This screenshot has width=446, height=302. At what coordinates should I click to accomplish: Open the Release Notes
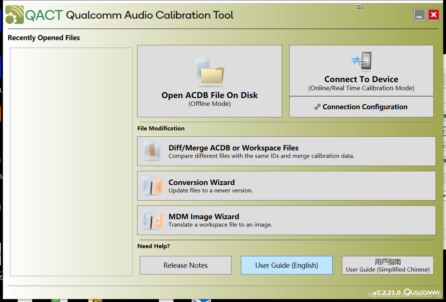coord(185,265)
